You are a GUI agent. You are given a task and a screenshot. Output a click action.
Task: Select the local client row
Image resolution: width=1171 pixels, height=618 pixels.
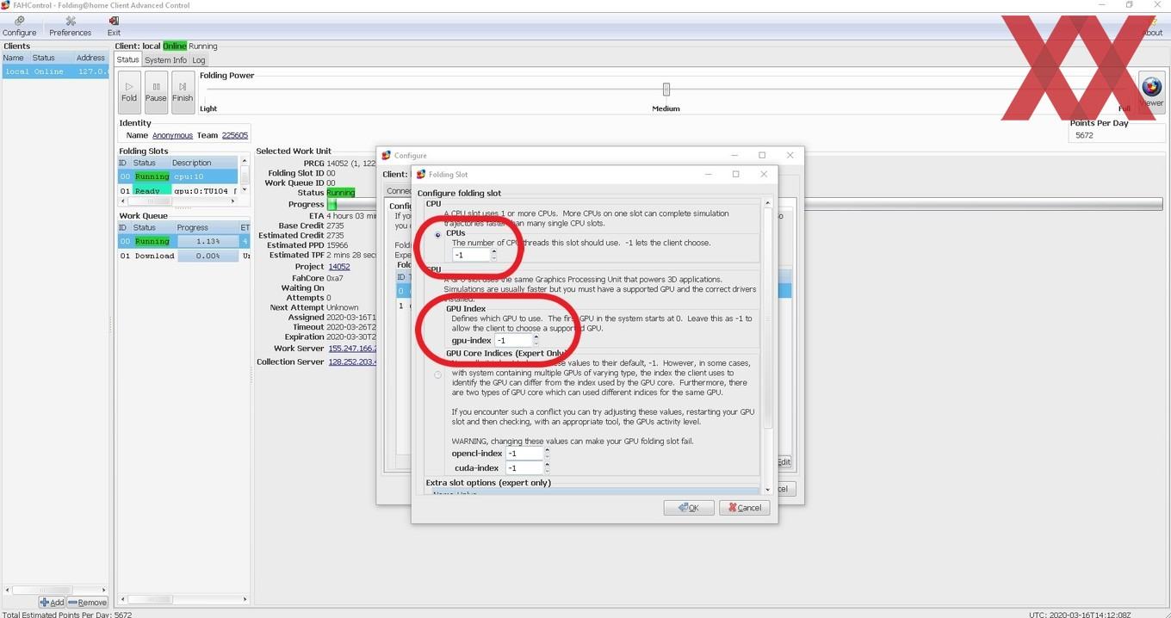tap(56, 71)
